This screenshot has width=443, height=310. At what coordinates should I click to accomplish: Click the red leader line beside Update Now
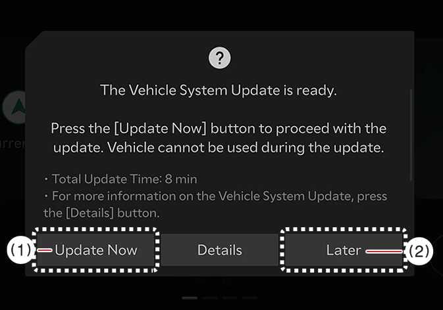click(45, 250)
